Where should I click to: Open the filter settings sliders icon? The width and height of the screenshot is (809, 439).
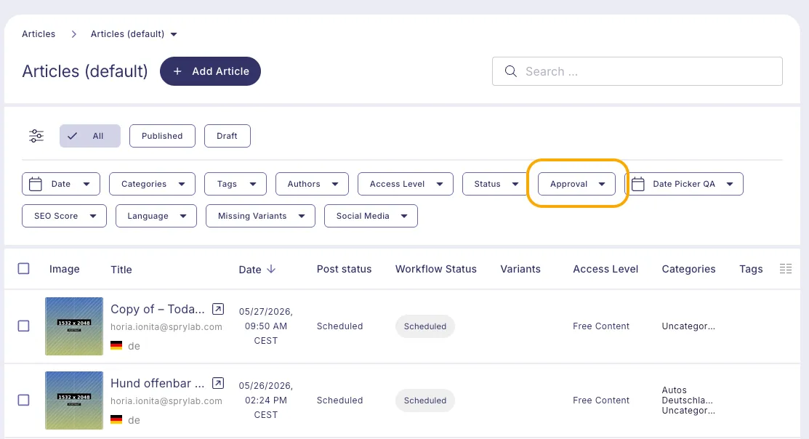click(36, 136)
